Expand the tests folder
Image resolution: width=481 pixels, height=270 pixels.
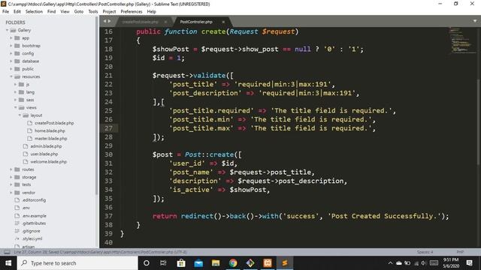tap(11, 184)
